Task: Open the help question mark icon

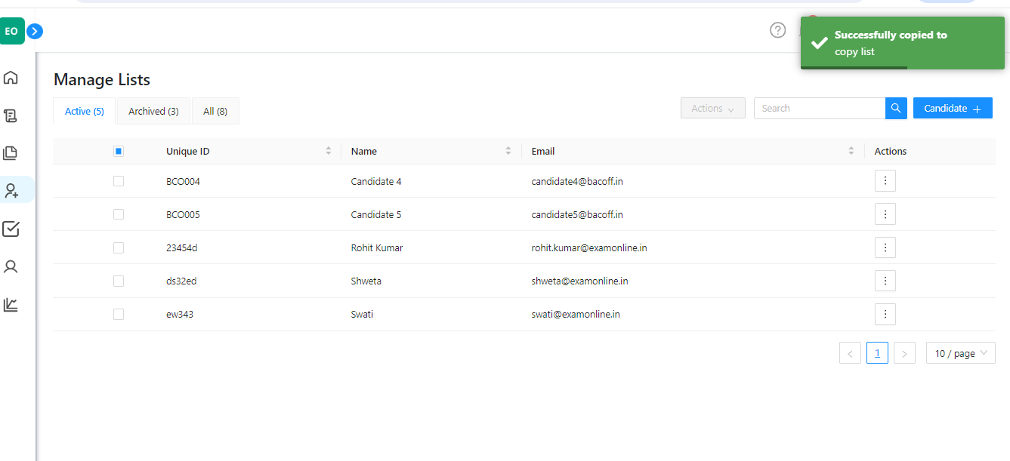Action: (x=778, y=30)
